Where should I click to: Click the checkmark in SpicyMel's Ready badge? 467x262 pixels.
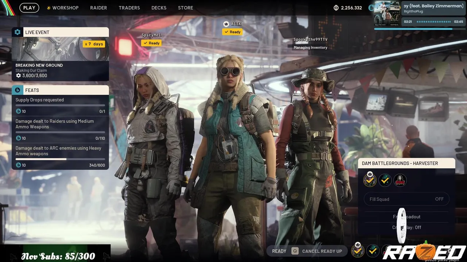(145, 43)
